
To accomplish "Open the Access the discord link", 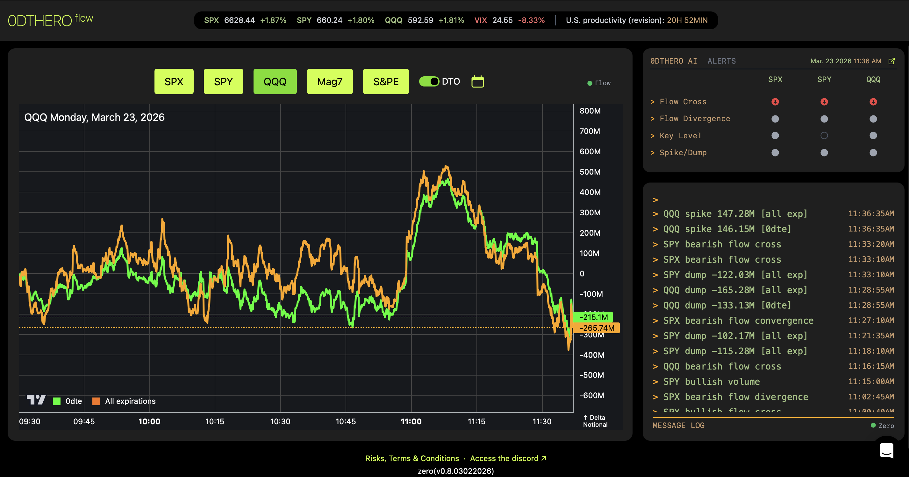I will [x=504, y=458].
